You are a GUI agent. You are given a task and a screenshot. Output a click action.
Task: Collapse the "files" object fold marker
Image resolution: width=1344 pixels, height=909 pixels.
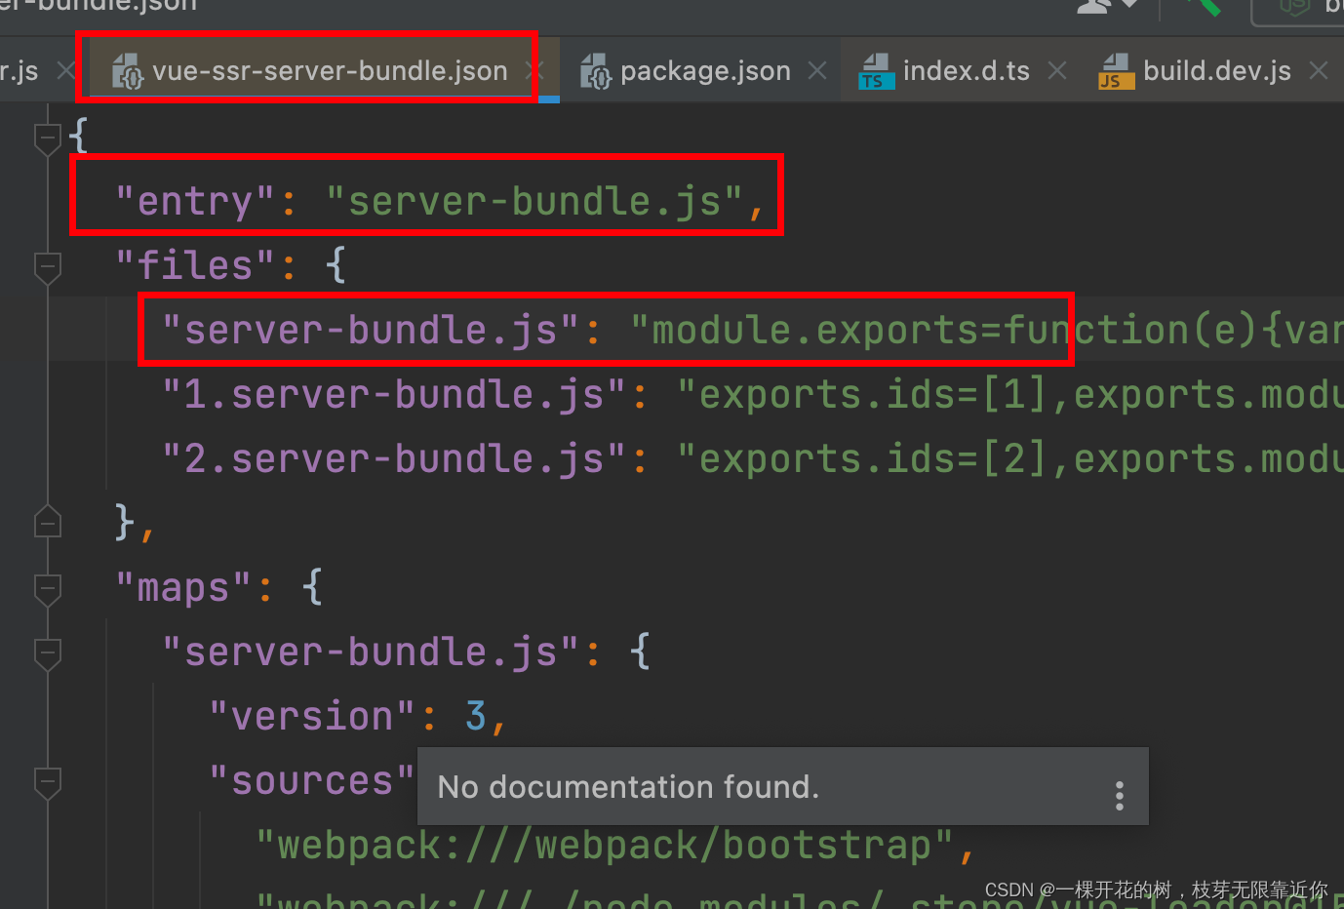pos(47,267)
